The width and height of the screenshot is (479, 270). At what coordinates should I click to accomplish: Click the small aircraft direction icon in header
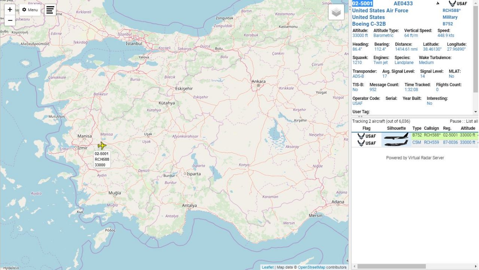438,3
